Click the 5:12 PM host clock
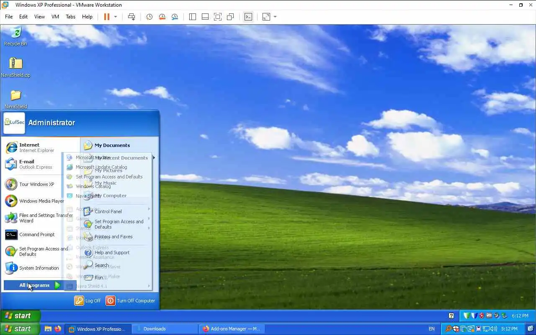The height and width of the screenshot is (335, 536). point(510,329)
